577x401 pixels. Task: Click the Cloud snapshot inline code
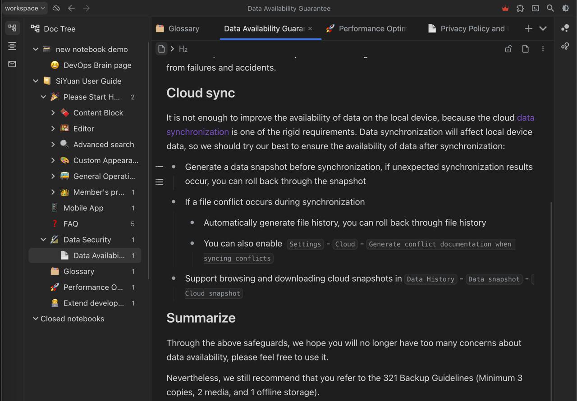[213, 293]
